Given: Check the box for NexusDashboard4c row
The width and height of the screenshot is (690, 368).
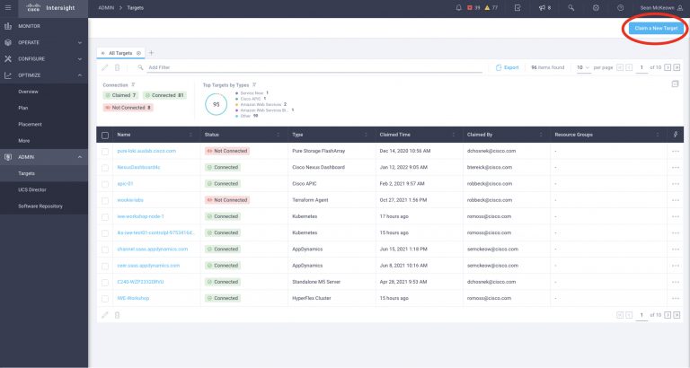Looking at the screenshot, I should [105, 167].
